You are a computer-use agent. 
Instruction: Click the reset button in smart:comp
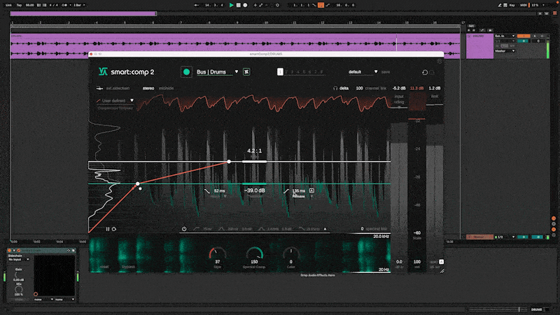pyautogui.click(x=104, y=267)
